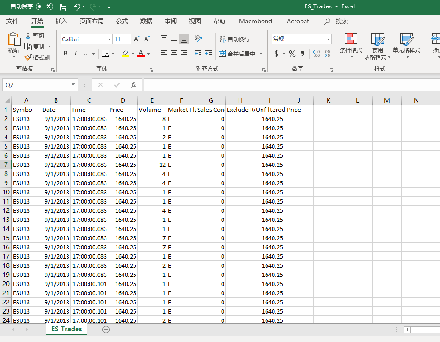
Task: Select the column D header
Action: tap(123, 100)
